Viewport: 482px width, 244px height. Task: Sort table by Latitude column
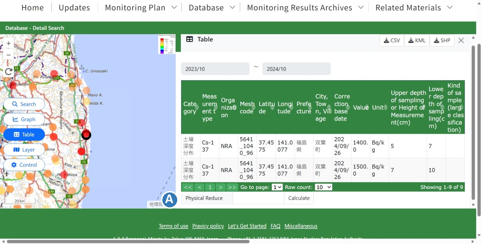pos(266,108)
